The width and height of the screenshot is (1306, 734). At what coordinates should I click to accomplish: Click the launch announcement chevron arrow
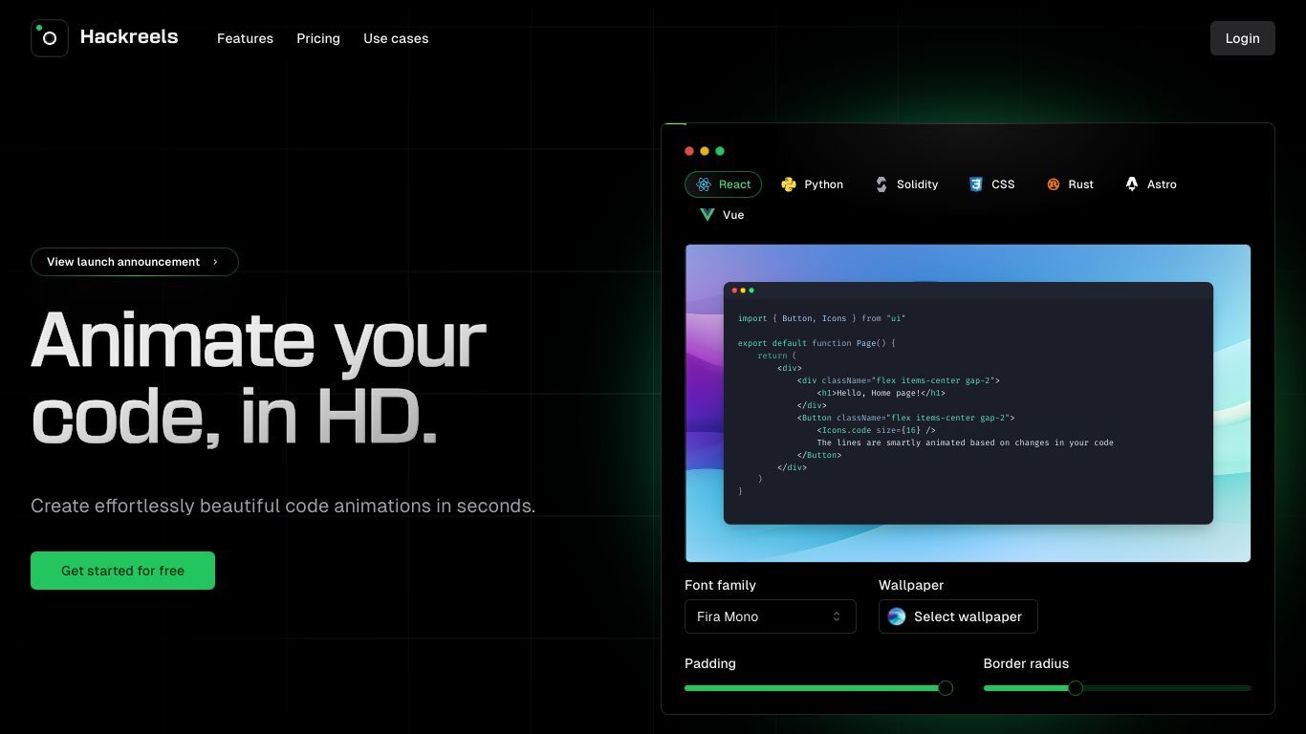click(215, 262)
